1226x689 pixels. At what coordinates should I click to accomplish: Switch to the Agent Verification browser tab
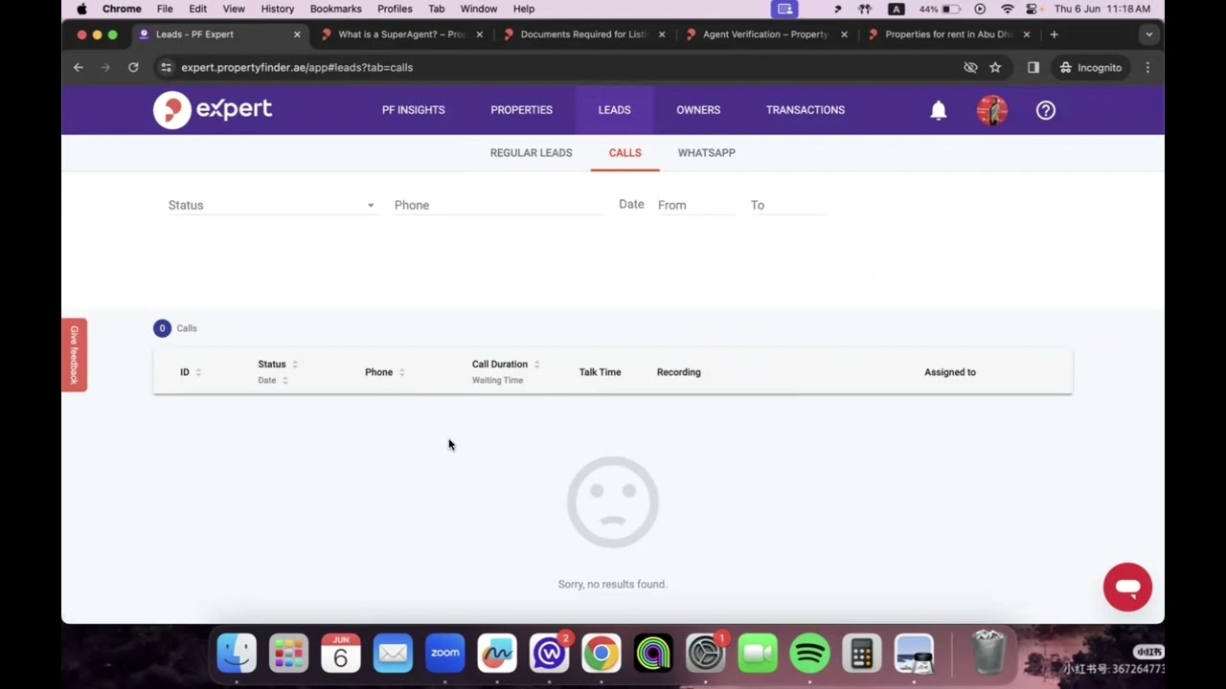pyautogui.click(x=765, y=34)
